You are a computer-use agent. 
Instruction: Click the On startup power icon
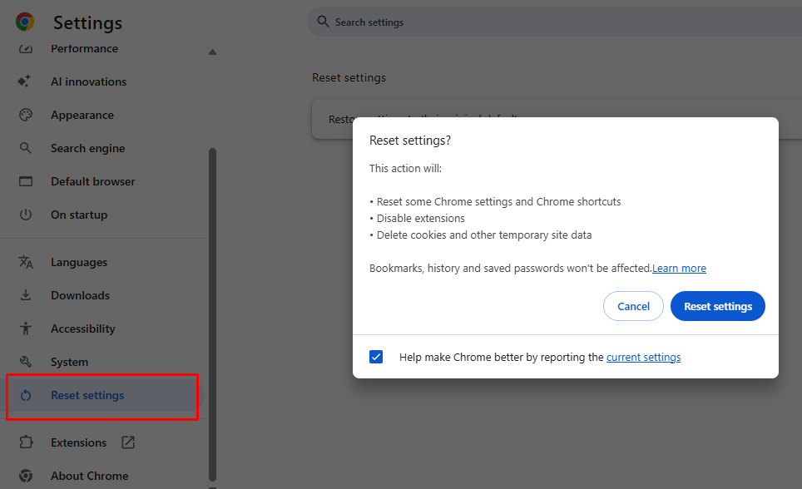(25, 215)
